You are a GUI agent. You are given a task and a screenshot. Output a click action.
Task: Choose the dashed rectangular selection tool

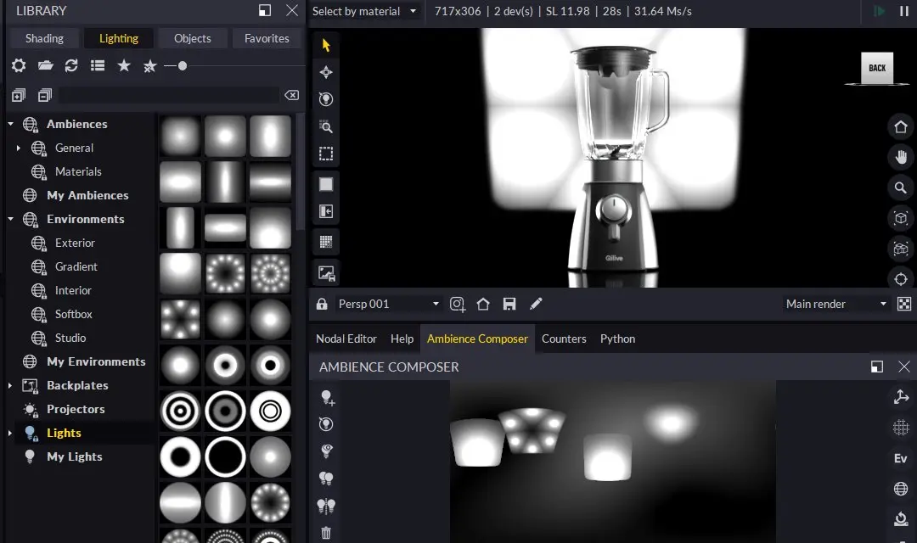point(326,154)
